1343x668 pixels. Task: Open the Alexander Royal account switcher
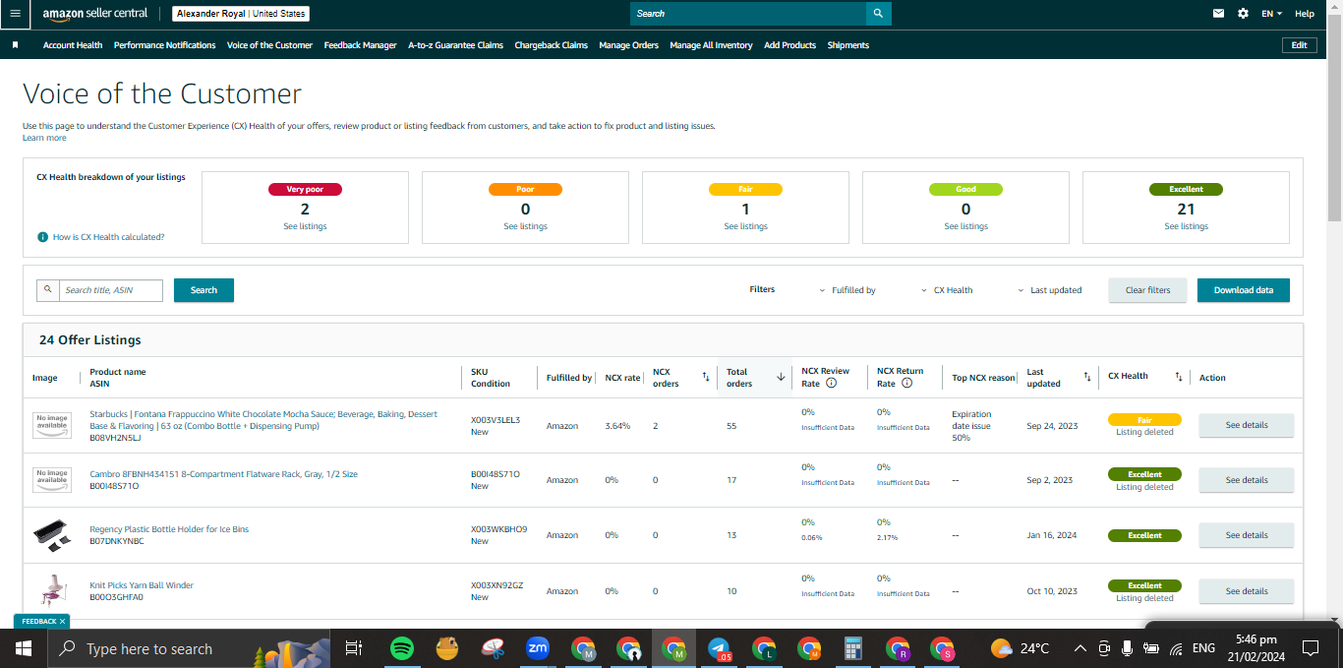(x=241, y=14)
